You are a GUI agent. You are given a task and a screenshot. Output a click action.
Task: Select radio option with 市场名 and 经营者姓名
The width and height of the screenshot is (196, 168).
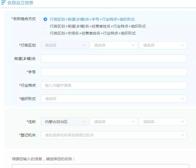(45, 33)
